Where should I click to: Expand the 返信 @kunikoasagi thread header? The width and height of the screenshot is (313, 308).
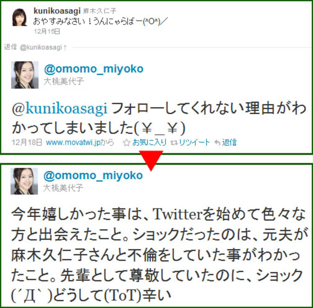(35, 47)
